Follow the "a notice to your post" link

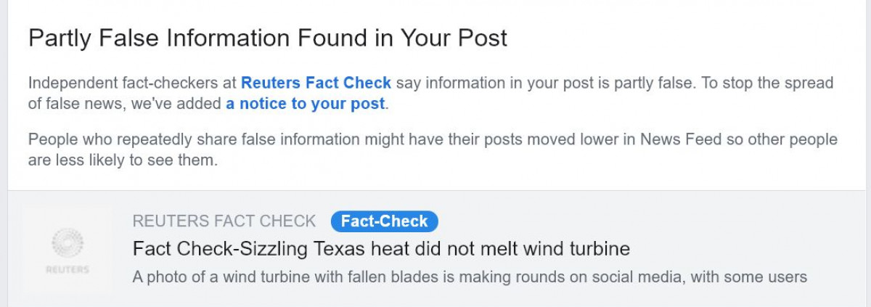305,104
